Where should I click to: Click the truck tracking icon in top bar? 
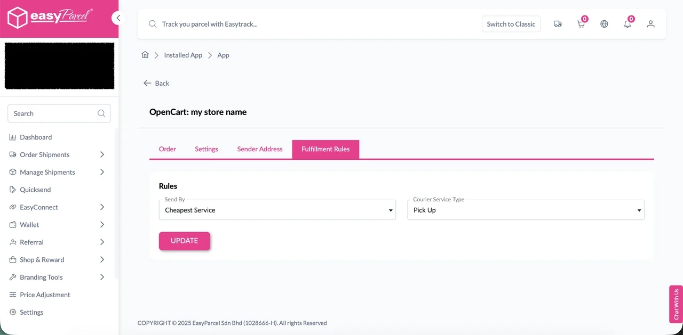click(x=558, y=24)
